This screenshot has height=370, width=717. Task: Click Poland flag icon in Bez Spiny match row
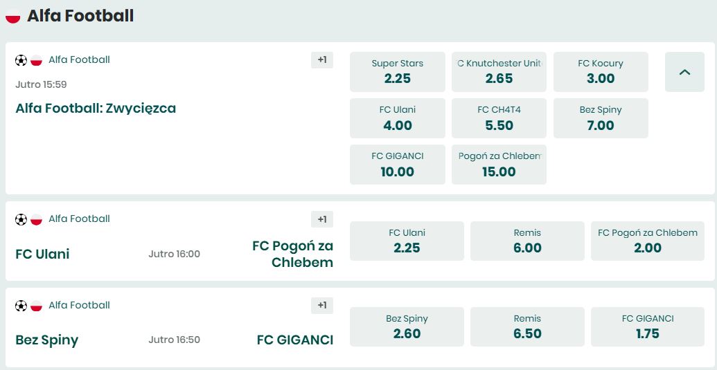tap(37, 306)
